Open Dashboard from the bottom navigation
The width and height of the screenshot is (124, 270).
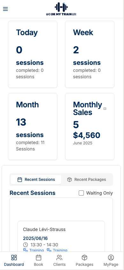pyautogui.click(x=14, y=261)
